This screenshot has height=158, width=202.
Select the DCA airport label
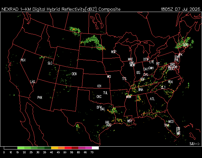point(171,69)
